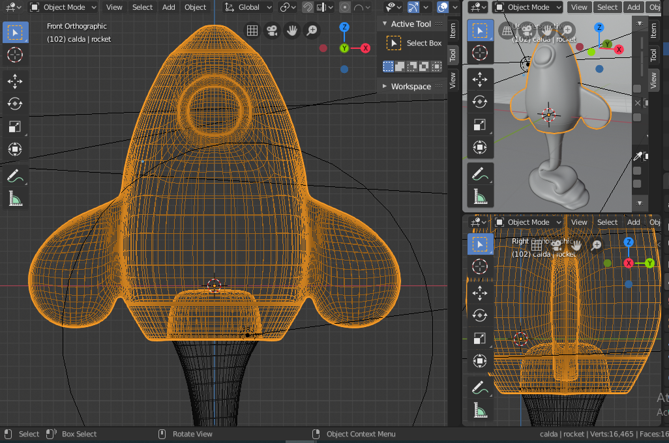The image size is (669, 443).
Task: Open the Add menu in front viewport
Action: pos(168,7)
